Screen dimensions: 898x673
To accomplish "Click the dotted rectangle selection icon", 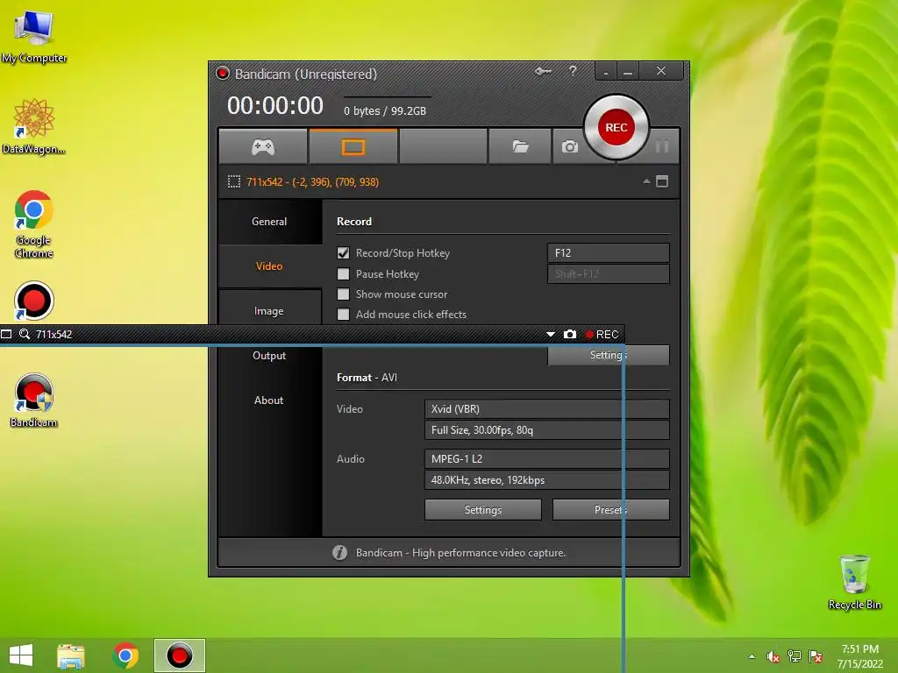I will 233,182.
